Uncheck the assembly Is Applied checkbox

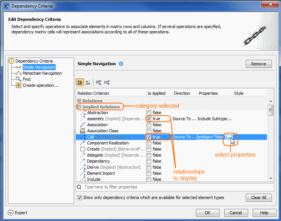pos(149,119)
